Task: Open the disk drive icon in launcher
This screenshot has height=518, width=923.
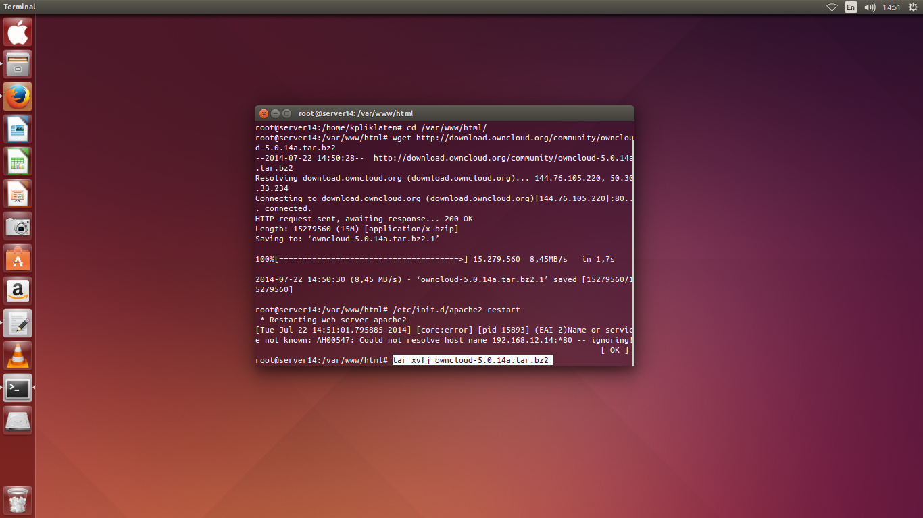Action: click(18, 420)
